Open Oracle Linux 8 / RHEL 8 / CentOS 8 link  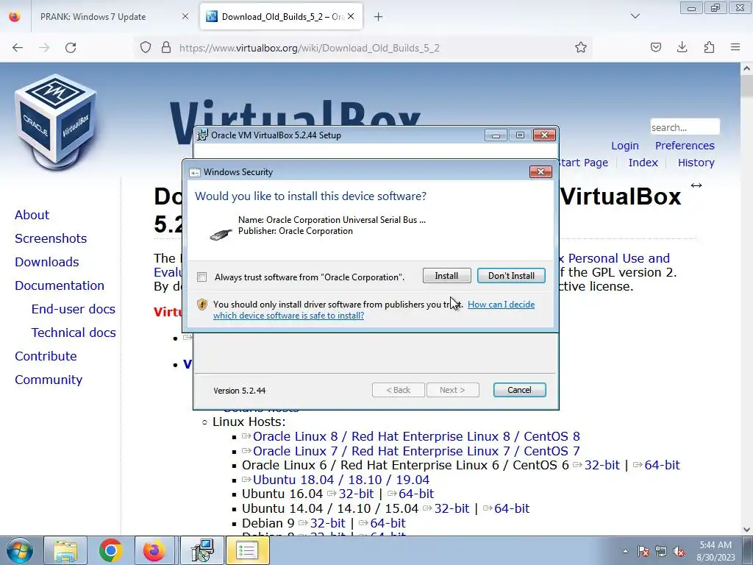pyautogui.click(x=416, y=436)
